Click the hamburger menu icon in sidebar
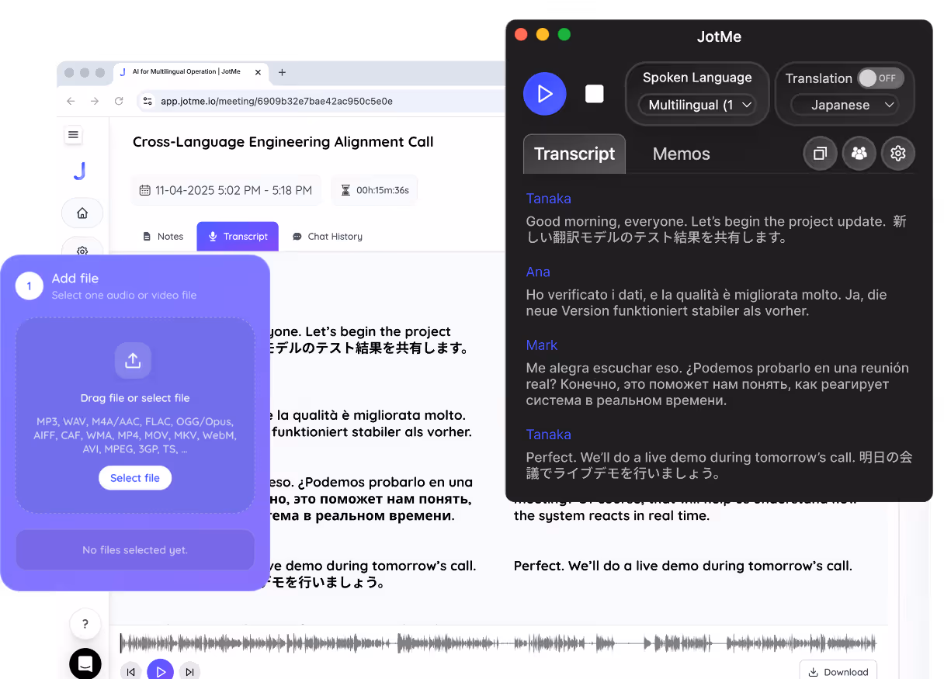This screenshot has width=951, height=679. pyautogui.click(x=73, y=135)
